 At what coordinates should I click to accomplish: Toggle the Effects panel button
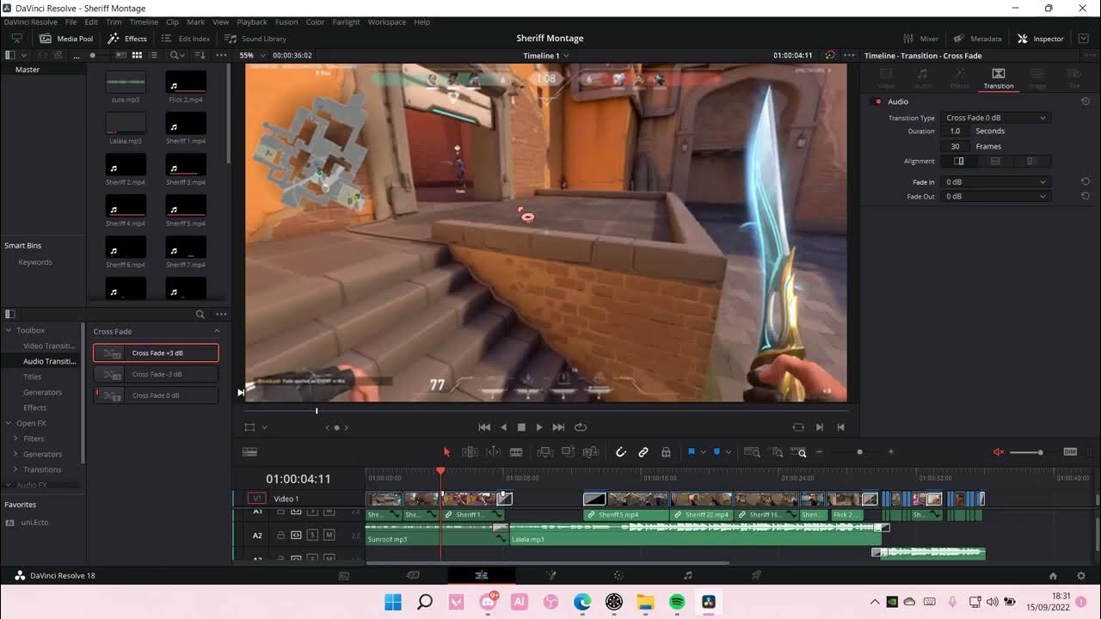click(127, 39)
